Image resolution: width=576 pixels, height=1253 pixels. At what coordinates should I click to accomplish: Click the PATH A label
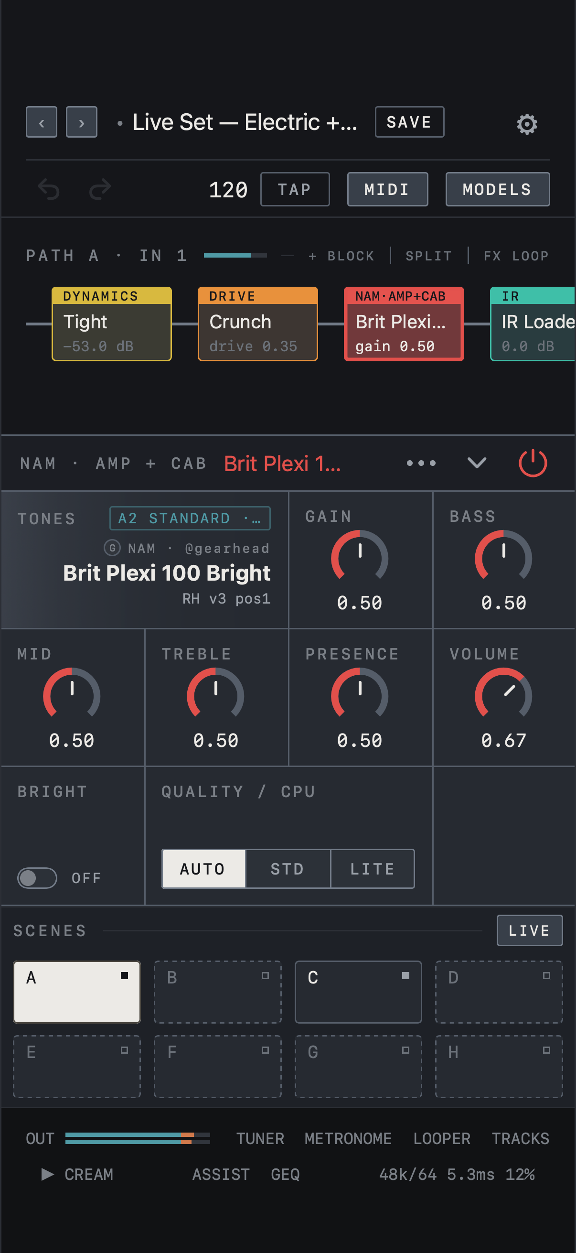click(63, 255)
